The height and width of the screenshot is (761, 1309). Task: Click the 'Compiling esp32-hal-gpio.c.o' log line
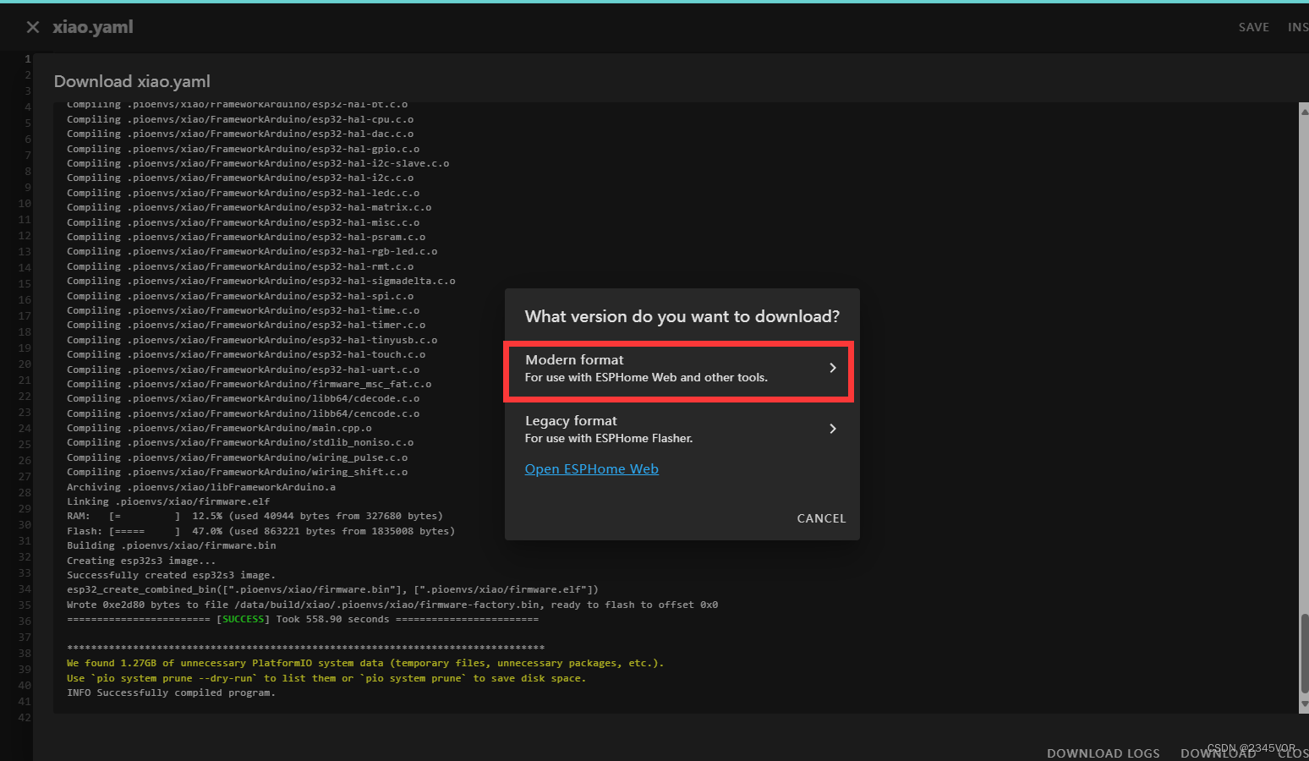click(243, 150)
